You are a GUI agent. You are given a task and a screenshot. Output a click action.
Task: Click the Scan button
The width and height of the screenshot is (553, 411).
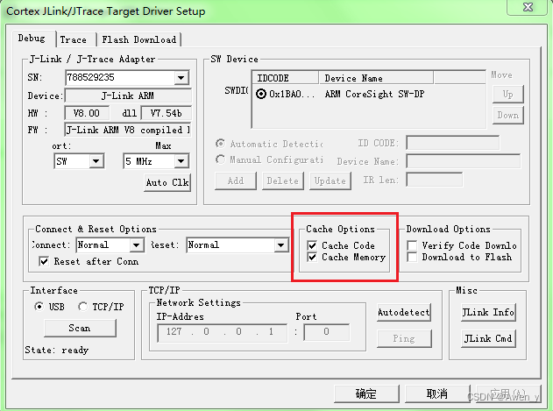80,328
